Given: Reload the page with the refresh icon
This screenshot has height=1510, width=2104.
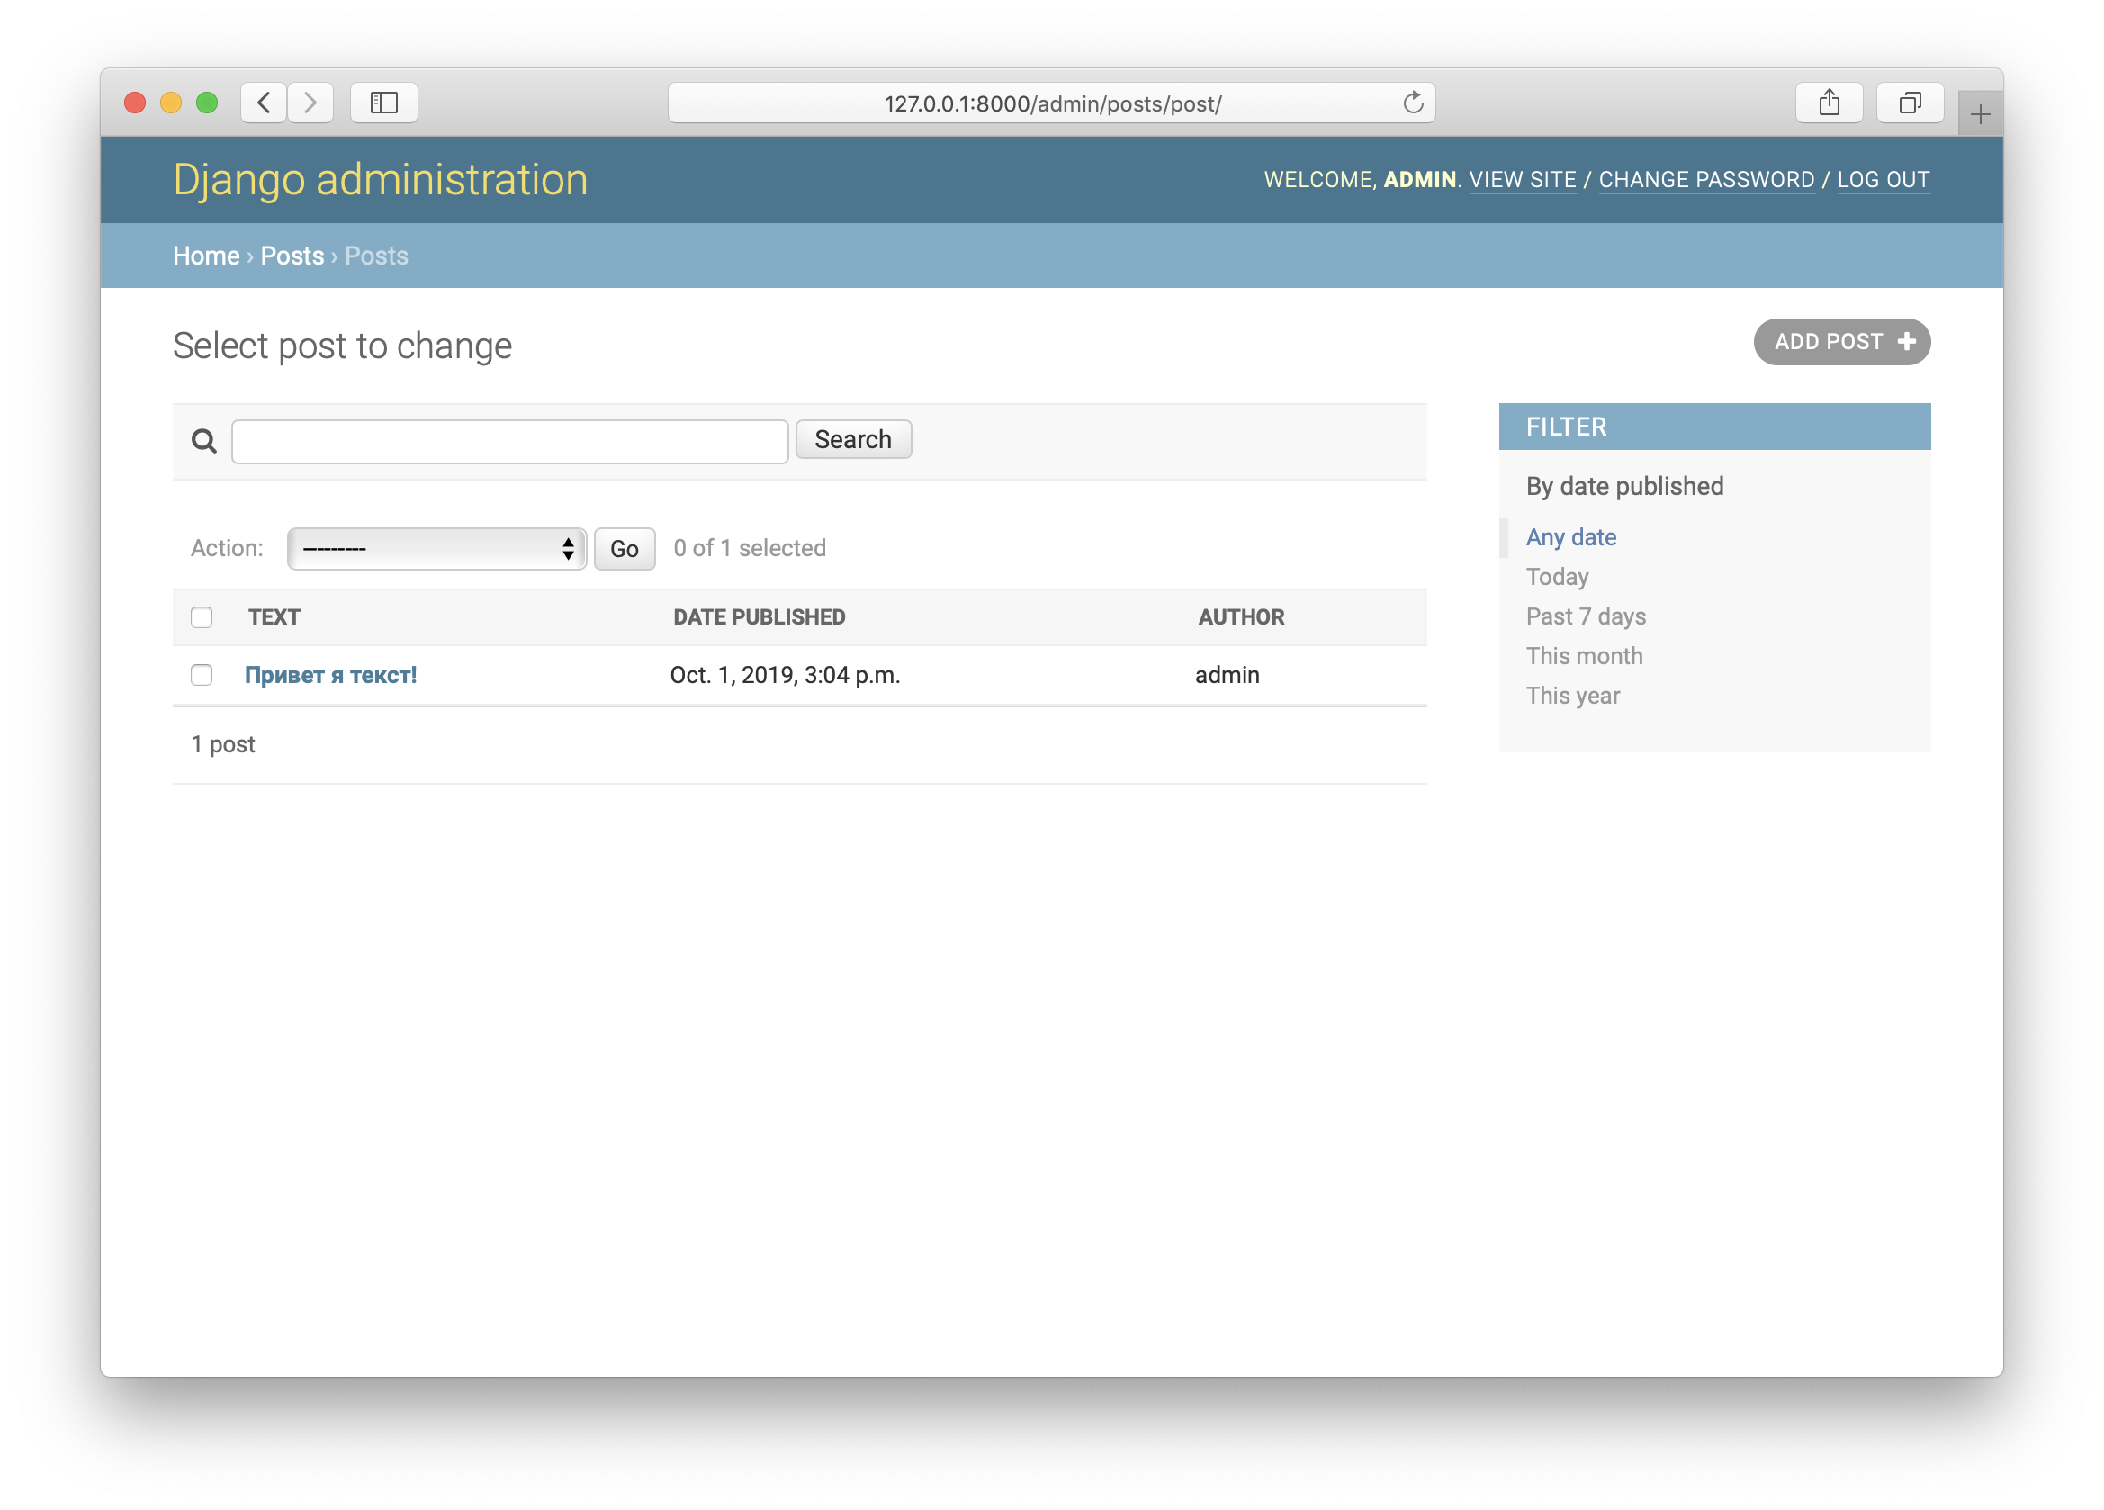Looking at the screenshot, I should tap(1412, 102).
